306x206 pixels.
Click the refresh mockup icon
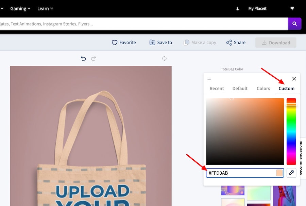[164, 58]
